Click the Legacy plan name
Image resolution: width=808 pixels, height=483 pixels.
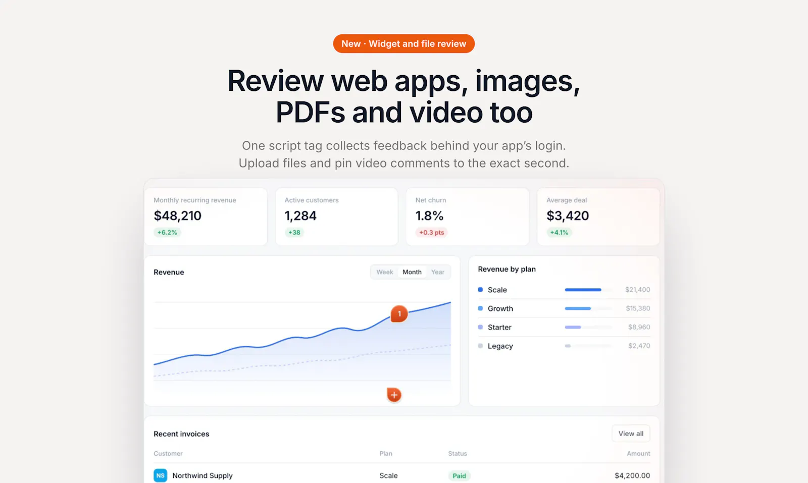500,346
